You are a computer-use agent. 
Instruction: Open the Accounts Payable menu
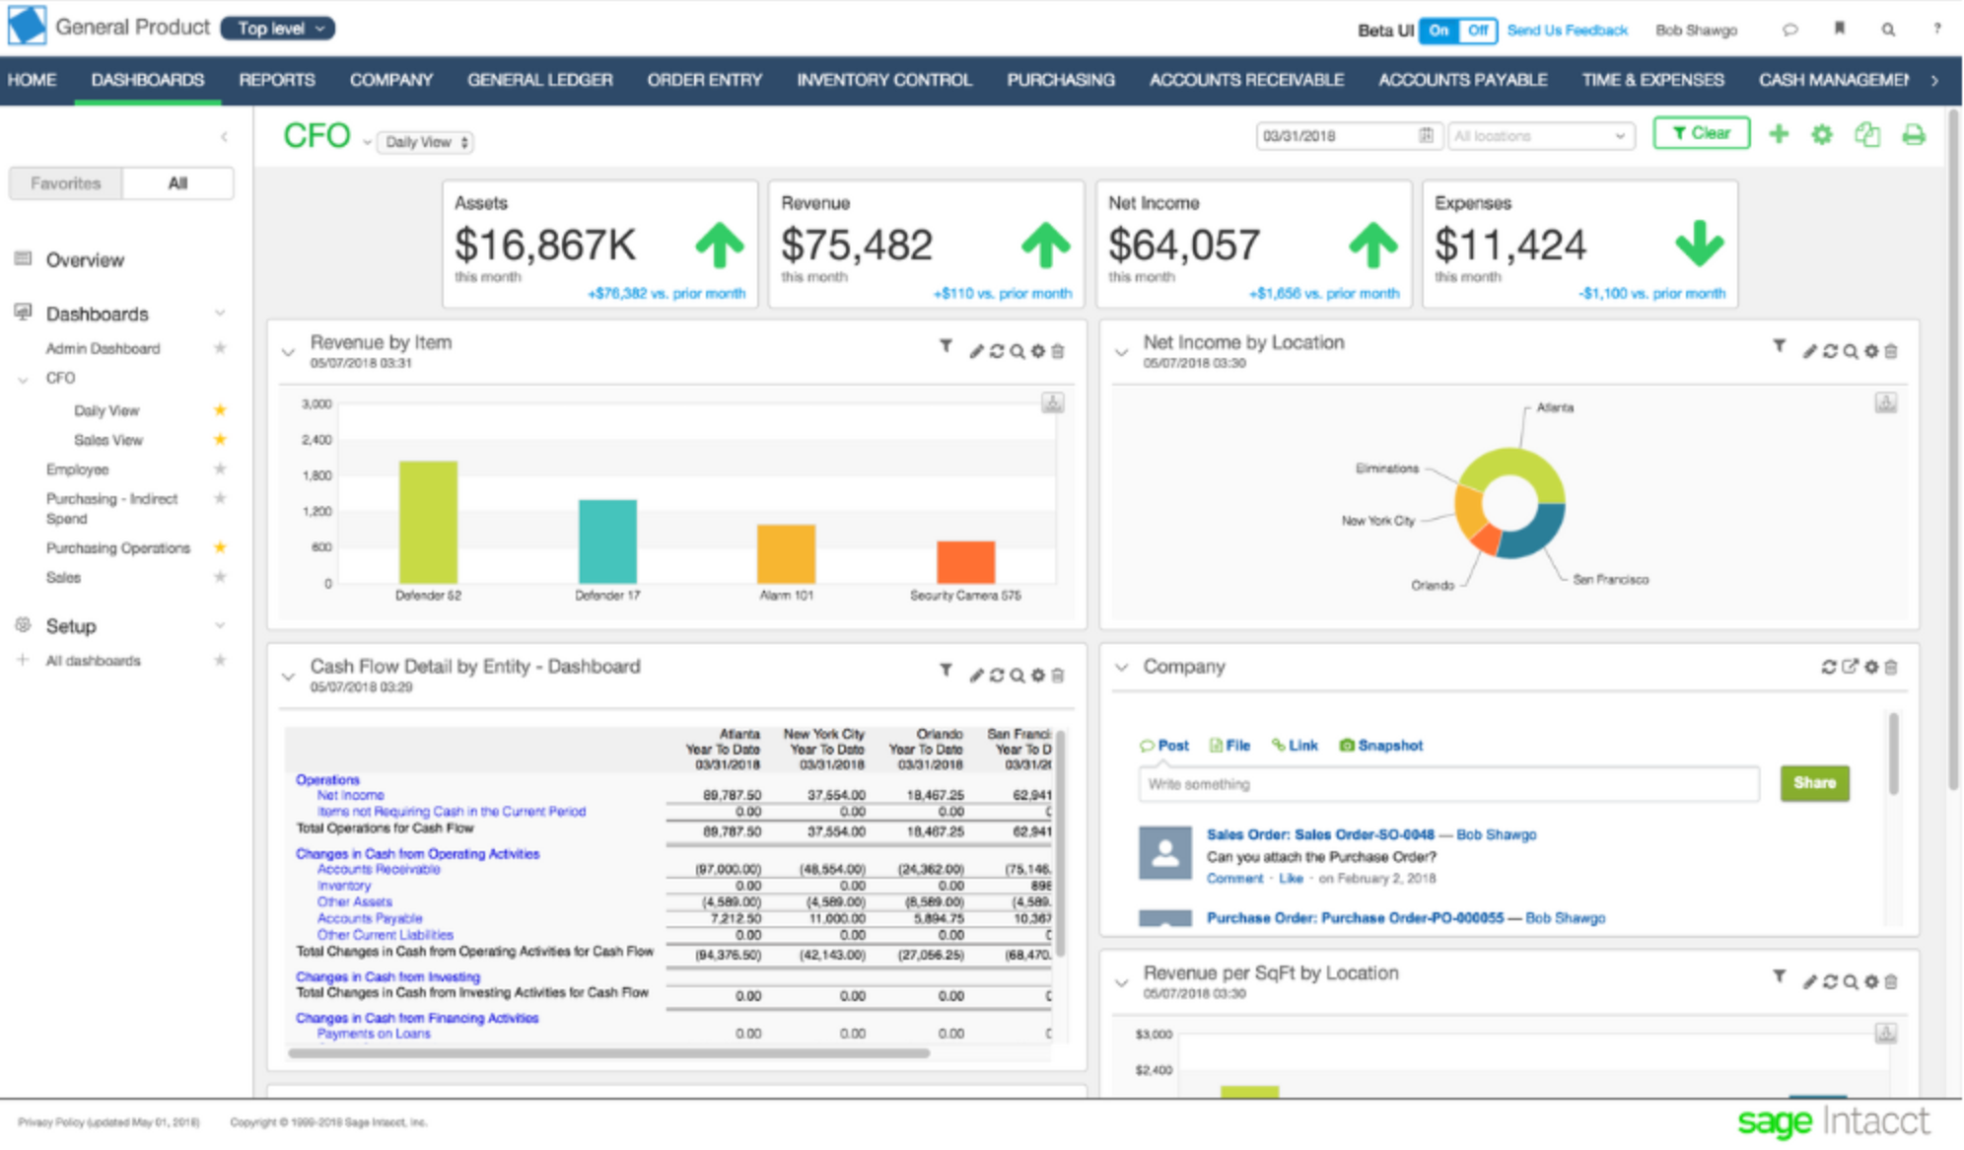tap(1462, 80)
